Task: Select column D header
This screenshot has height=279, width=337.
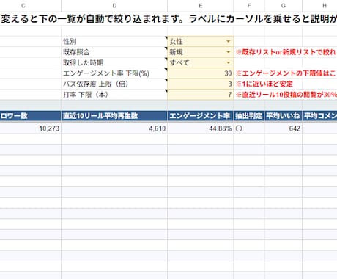Action: [114, 6]
